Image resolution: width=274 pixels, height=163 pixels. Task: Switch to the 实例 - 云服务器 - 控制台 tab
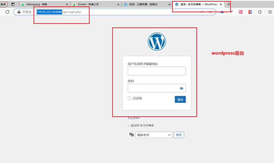point(146,5)
